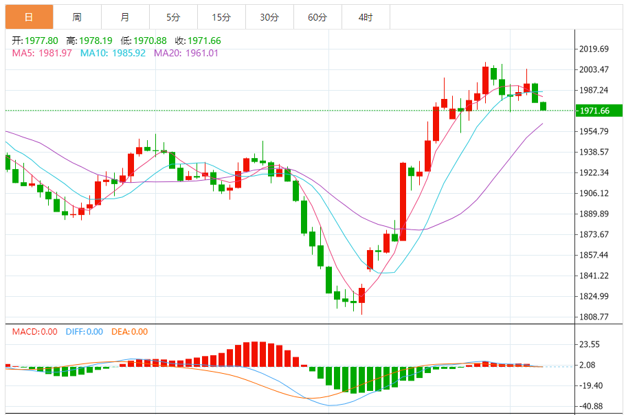Image resolution: width=626 pixels, height=415 pixels.
Task: Click the 收:1971.66 close price value
Action: 198,41
